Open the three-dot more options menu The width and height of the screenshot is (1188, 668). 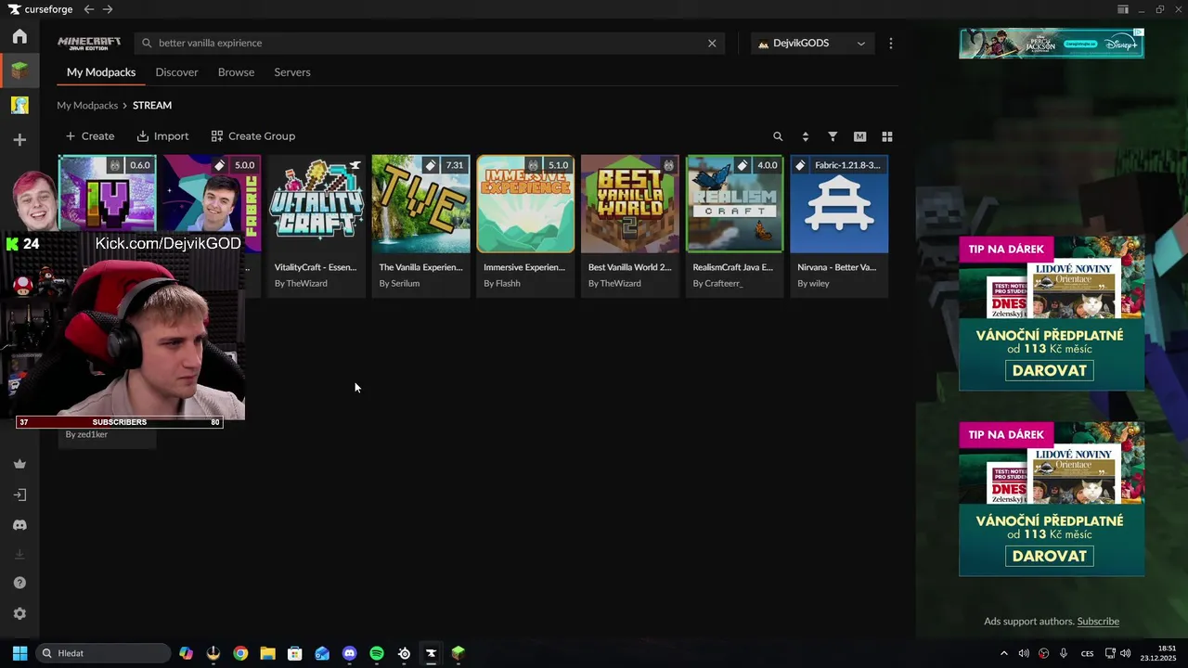pyautogui.click(x=890, y=43)
